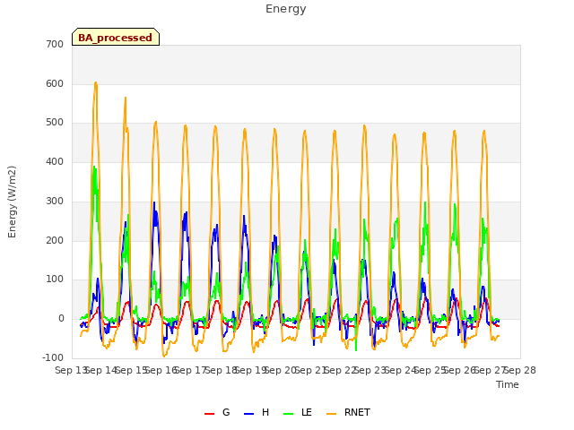574x430 pixels.
Task: Click the blue H legend line marker
Action: [248, 414]
